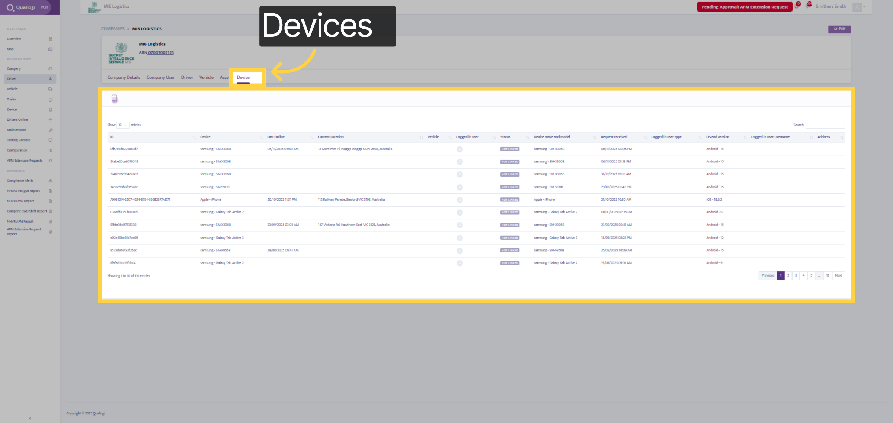Sort by Status column
893x423 pixels.
coord(515,137)
